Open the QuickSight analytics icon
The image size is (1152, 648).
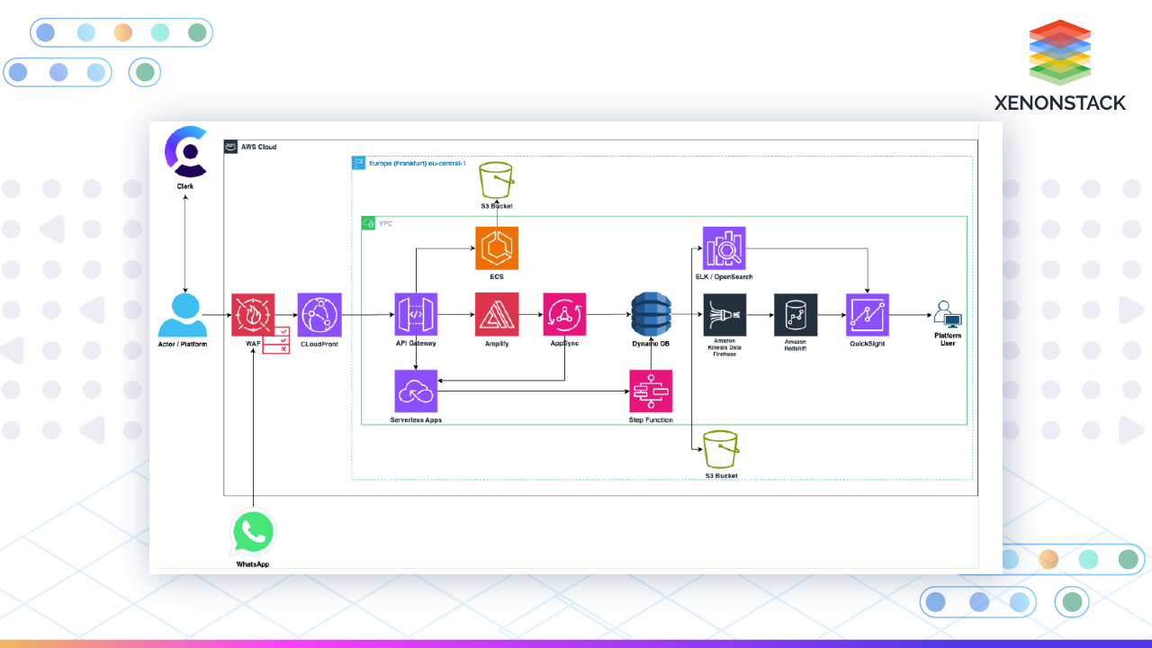[867, 315]
